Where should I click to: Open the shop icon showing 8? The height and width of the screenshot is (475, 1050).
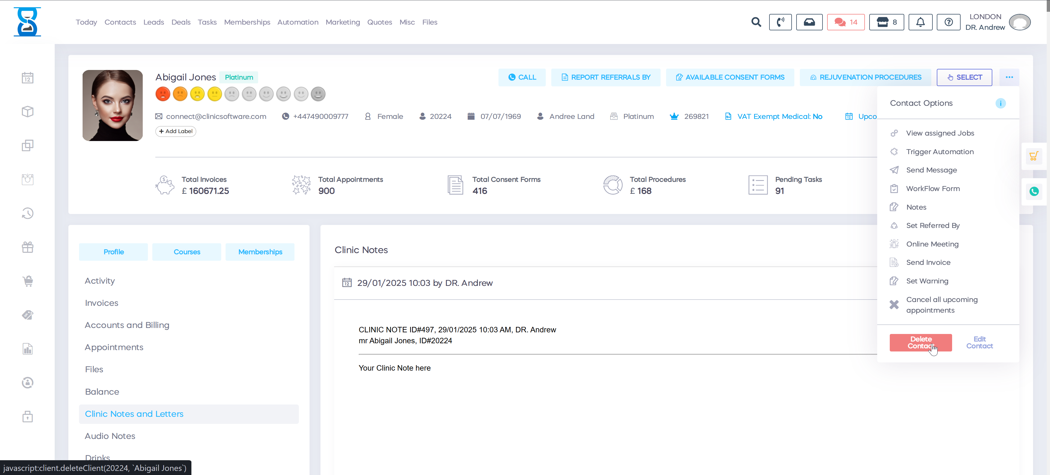886,22
